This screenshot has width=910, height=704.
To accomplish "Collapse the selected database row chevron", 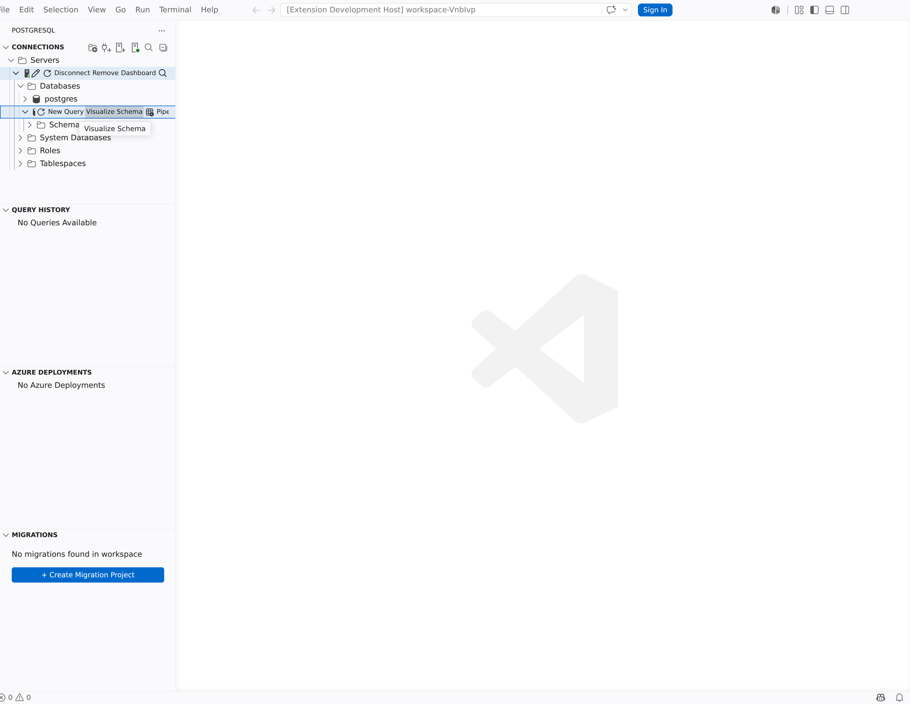I will click(25, 112).
